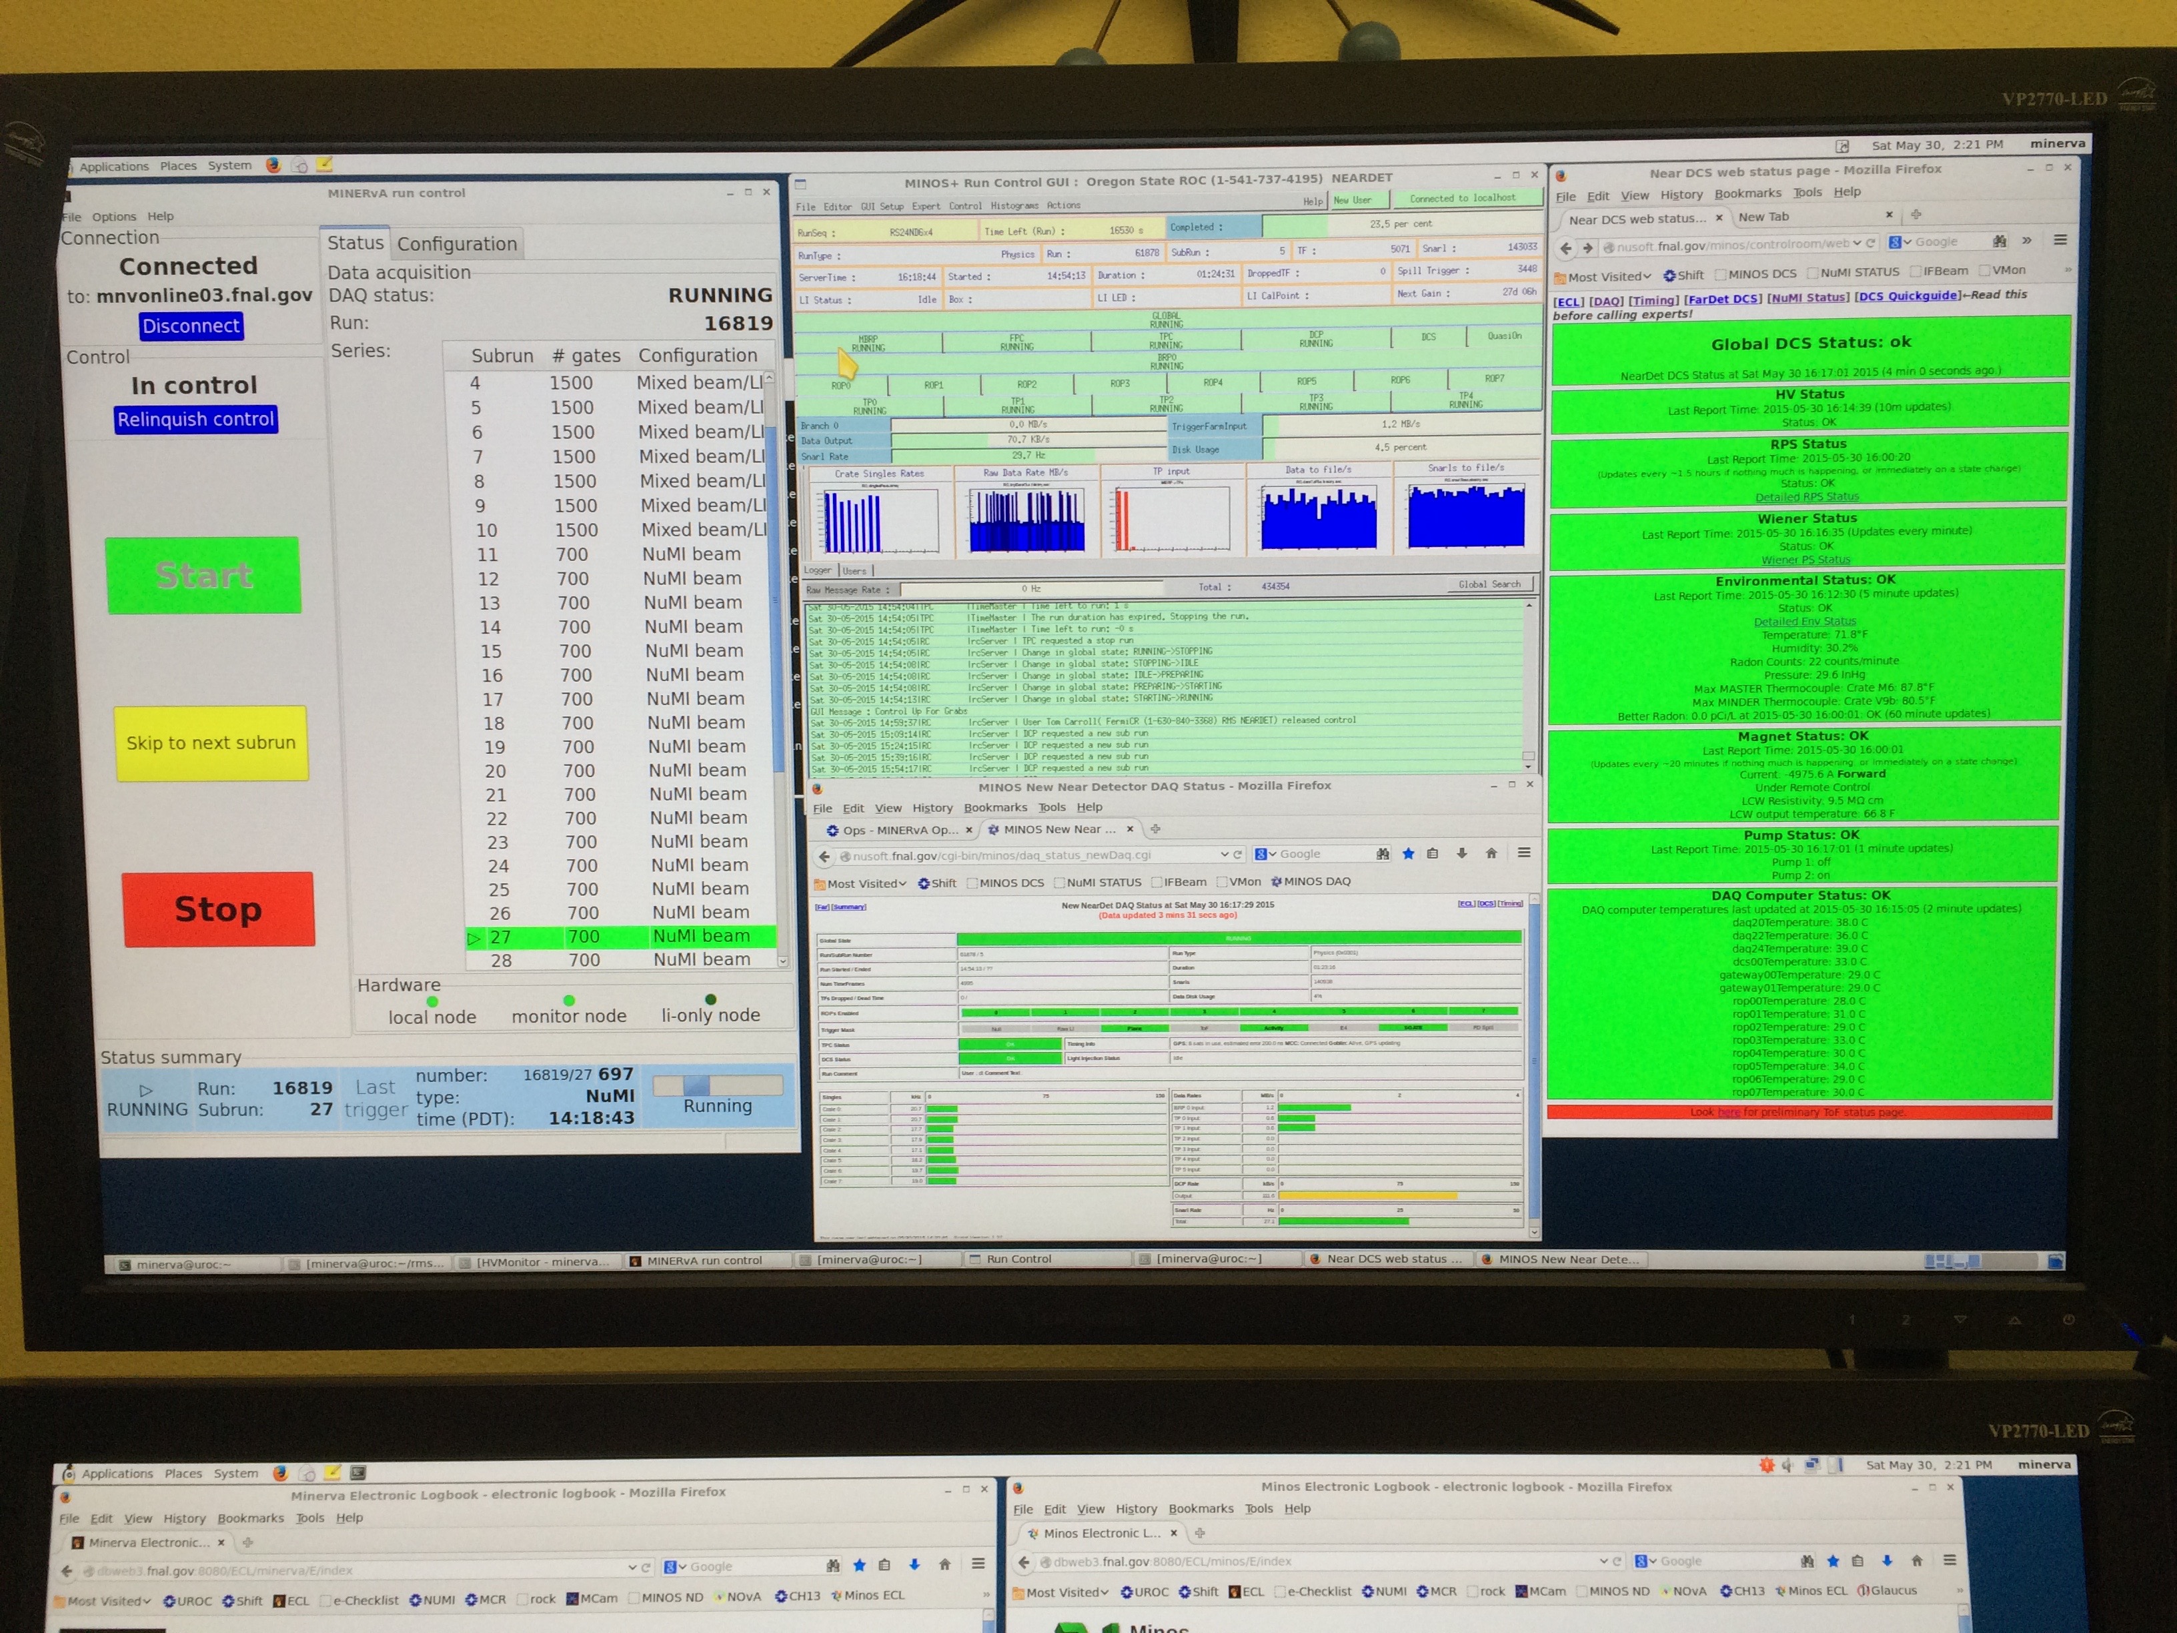Expand the address bar history dropdown arrow

[x=1225, y=855]
